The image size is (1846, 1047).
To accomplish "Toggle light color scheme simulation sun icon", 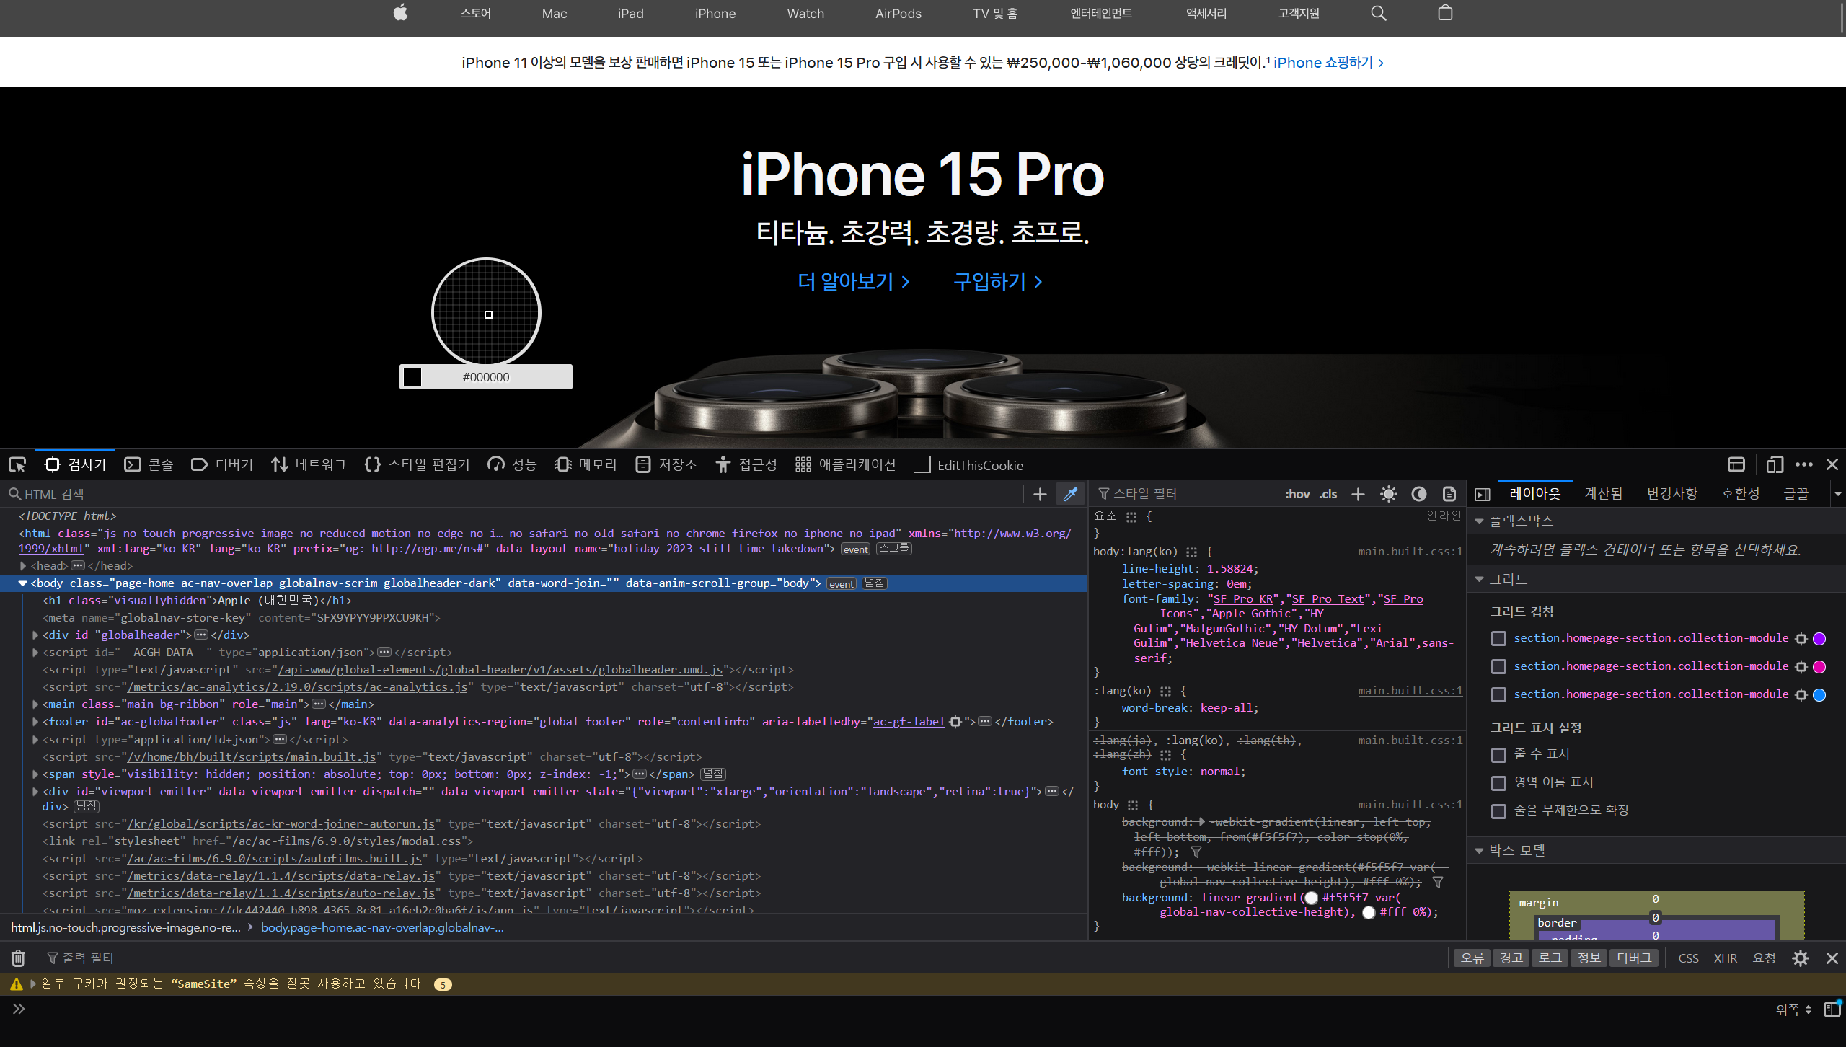I will click(1388, 494).
